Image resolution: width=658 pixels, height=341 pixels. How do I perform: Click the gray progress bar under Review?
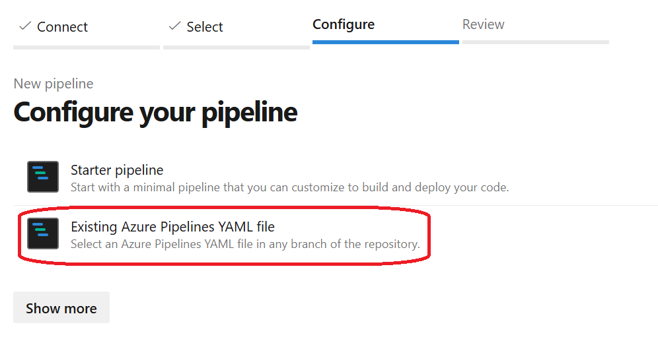pos(536,42)
